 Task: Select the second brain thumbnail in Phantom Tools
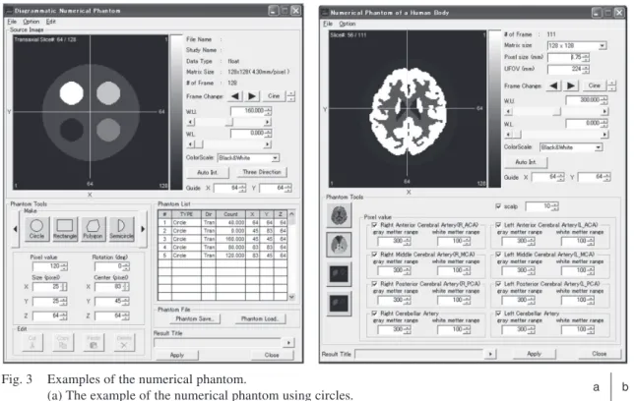coord(339,245)
